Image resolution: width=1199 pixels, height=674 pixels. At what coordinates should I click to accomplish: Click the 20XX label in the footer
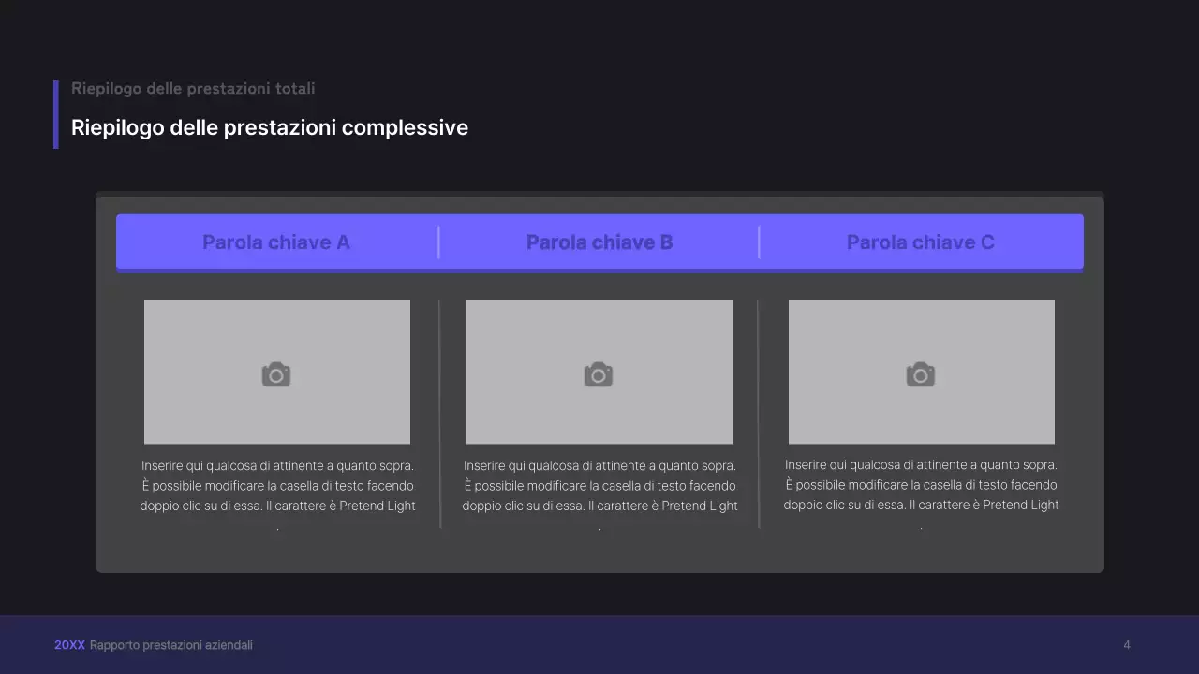69,644
